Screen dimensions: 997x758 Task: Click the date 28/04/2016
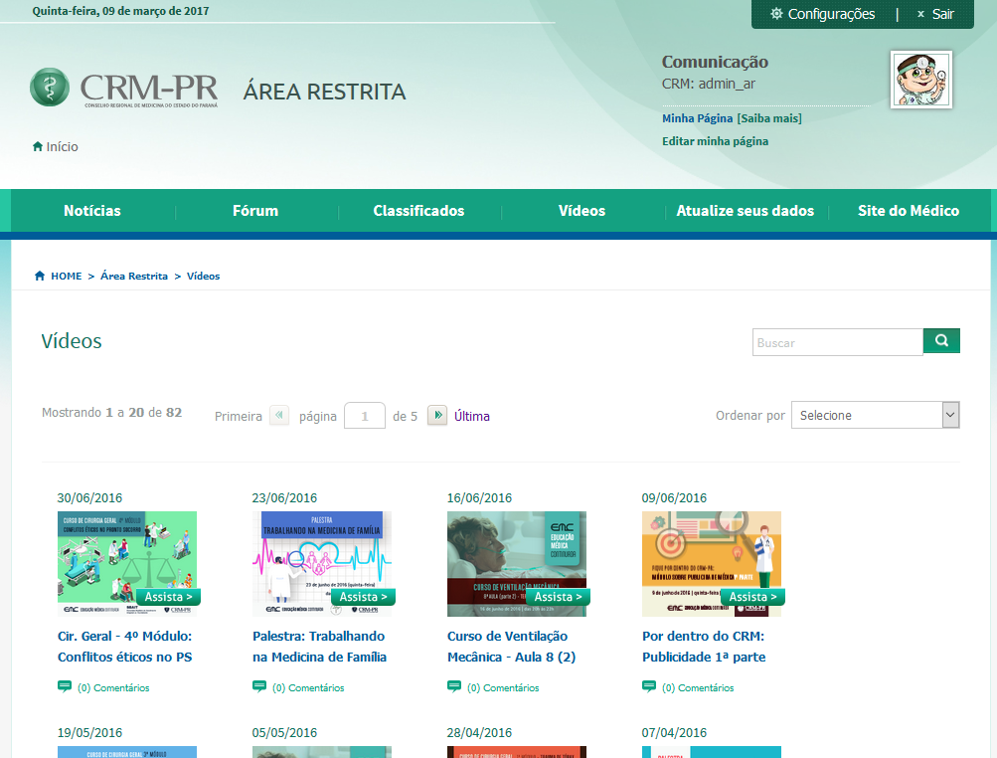coord(479,732)
